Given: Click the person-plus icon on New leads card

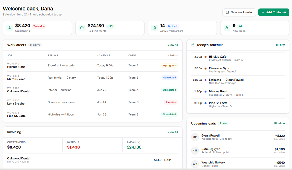Looking at the screenshot, I should 227,28.
